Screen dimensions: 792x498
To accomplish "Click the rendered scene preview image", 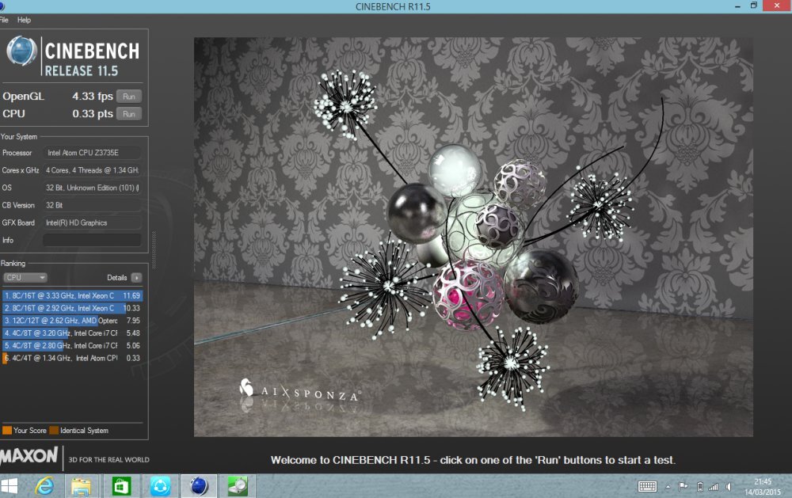I will pyautogui.click(x=473, y=236).
